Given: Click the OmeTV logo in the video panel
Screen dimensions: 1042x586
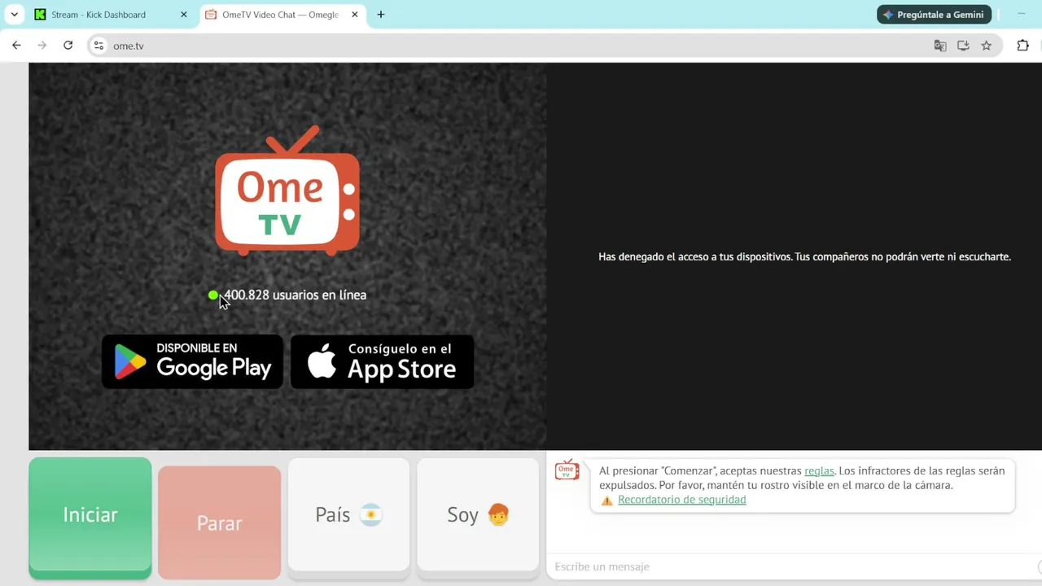Looking at the screenshot, I should pyautogui.click(x=287, y=190).
